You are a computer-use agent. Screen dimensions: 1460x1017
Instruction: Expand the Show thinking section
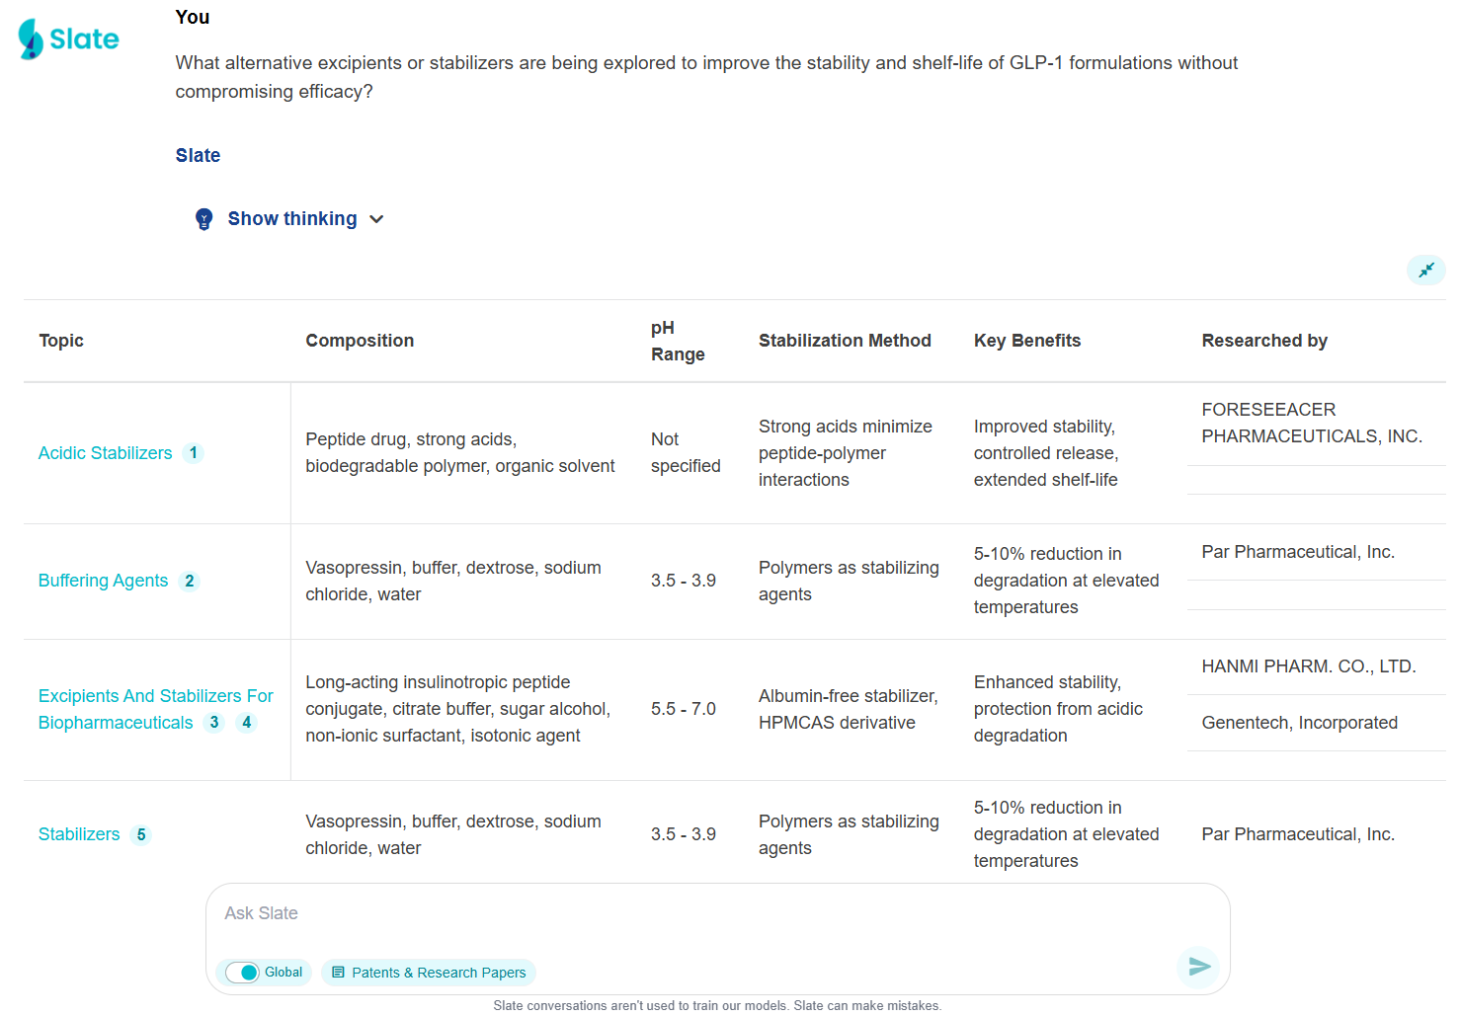point(291,218)
